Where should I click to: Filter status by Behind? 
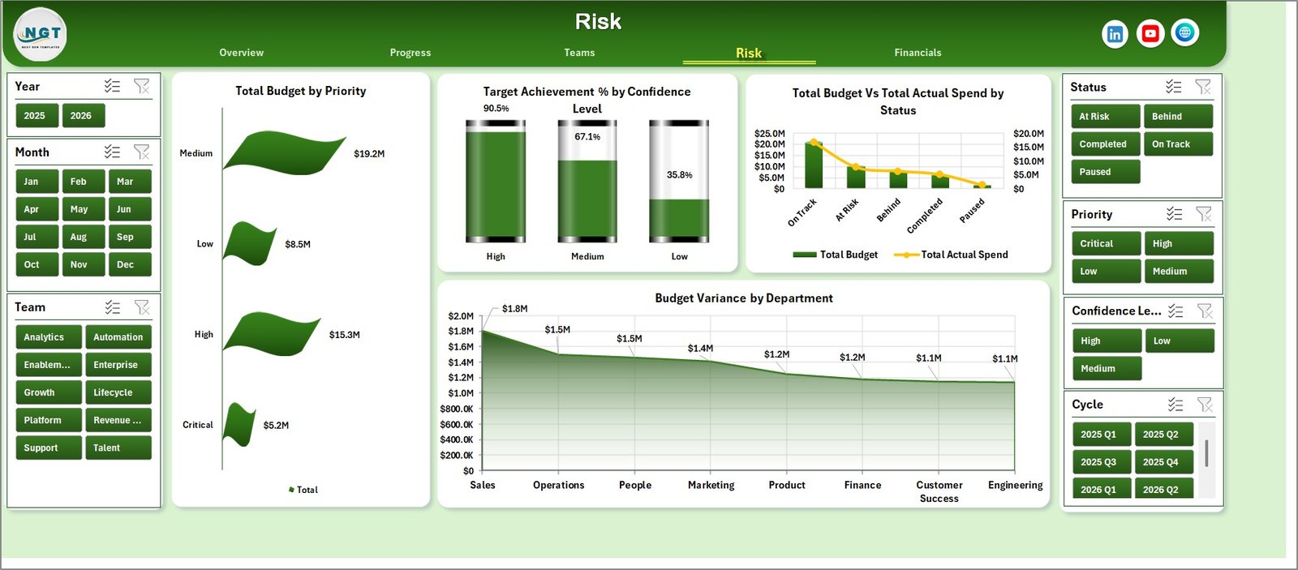click(1178, 117)
